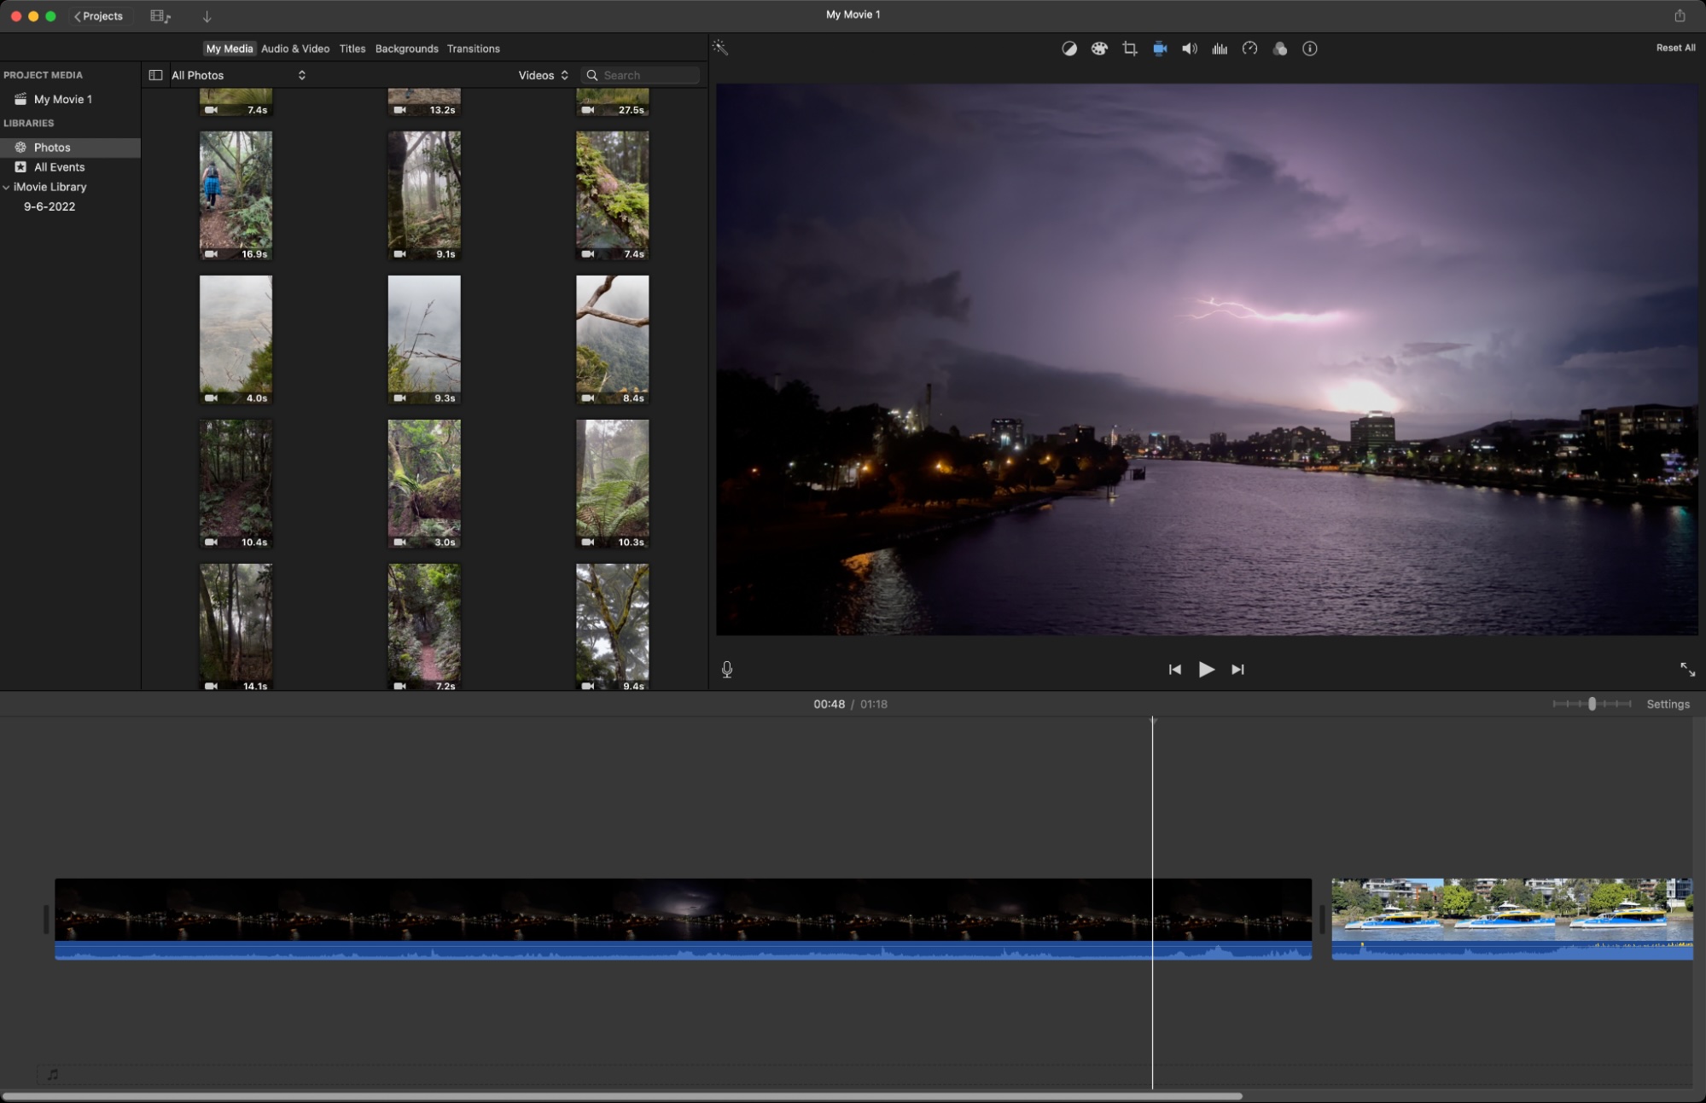The height and width of the screenshot is (1103, 1706).
Task: Select the 16.9s hiker video thumbnail
Action: pyautogui.click(x=236, y=195)
